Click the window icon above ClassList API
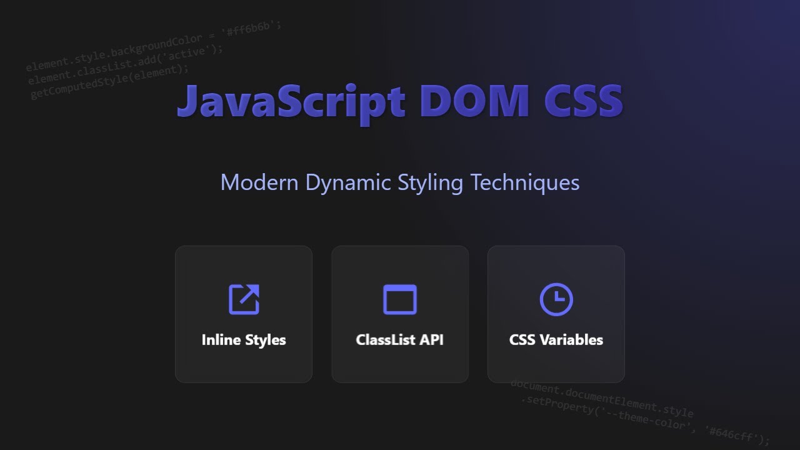800x450 pixels. pos(400,299)
